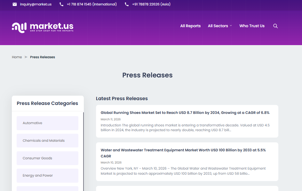Click the email envelope icon
The height and width of the screenshot is (191, 302).
click(15, 4)
